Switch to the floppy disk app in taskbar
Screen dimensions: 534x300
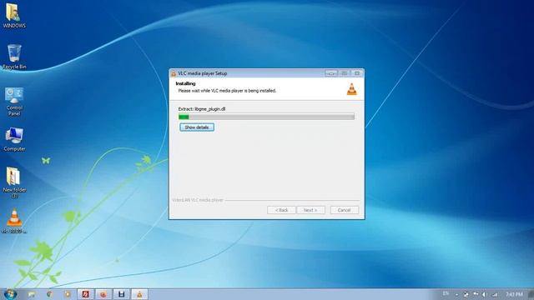(x=121, y=294)
